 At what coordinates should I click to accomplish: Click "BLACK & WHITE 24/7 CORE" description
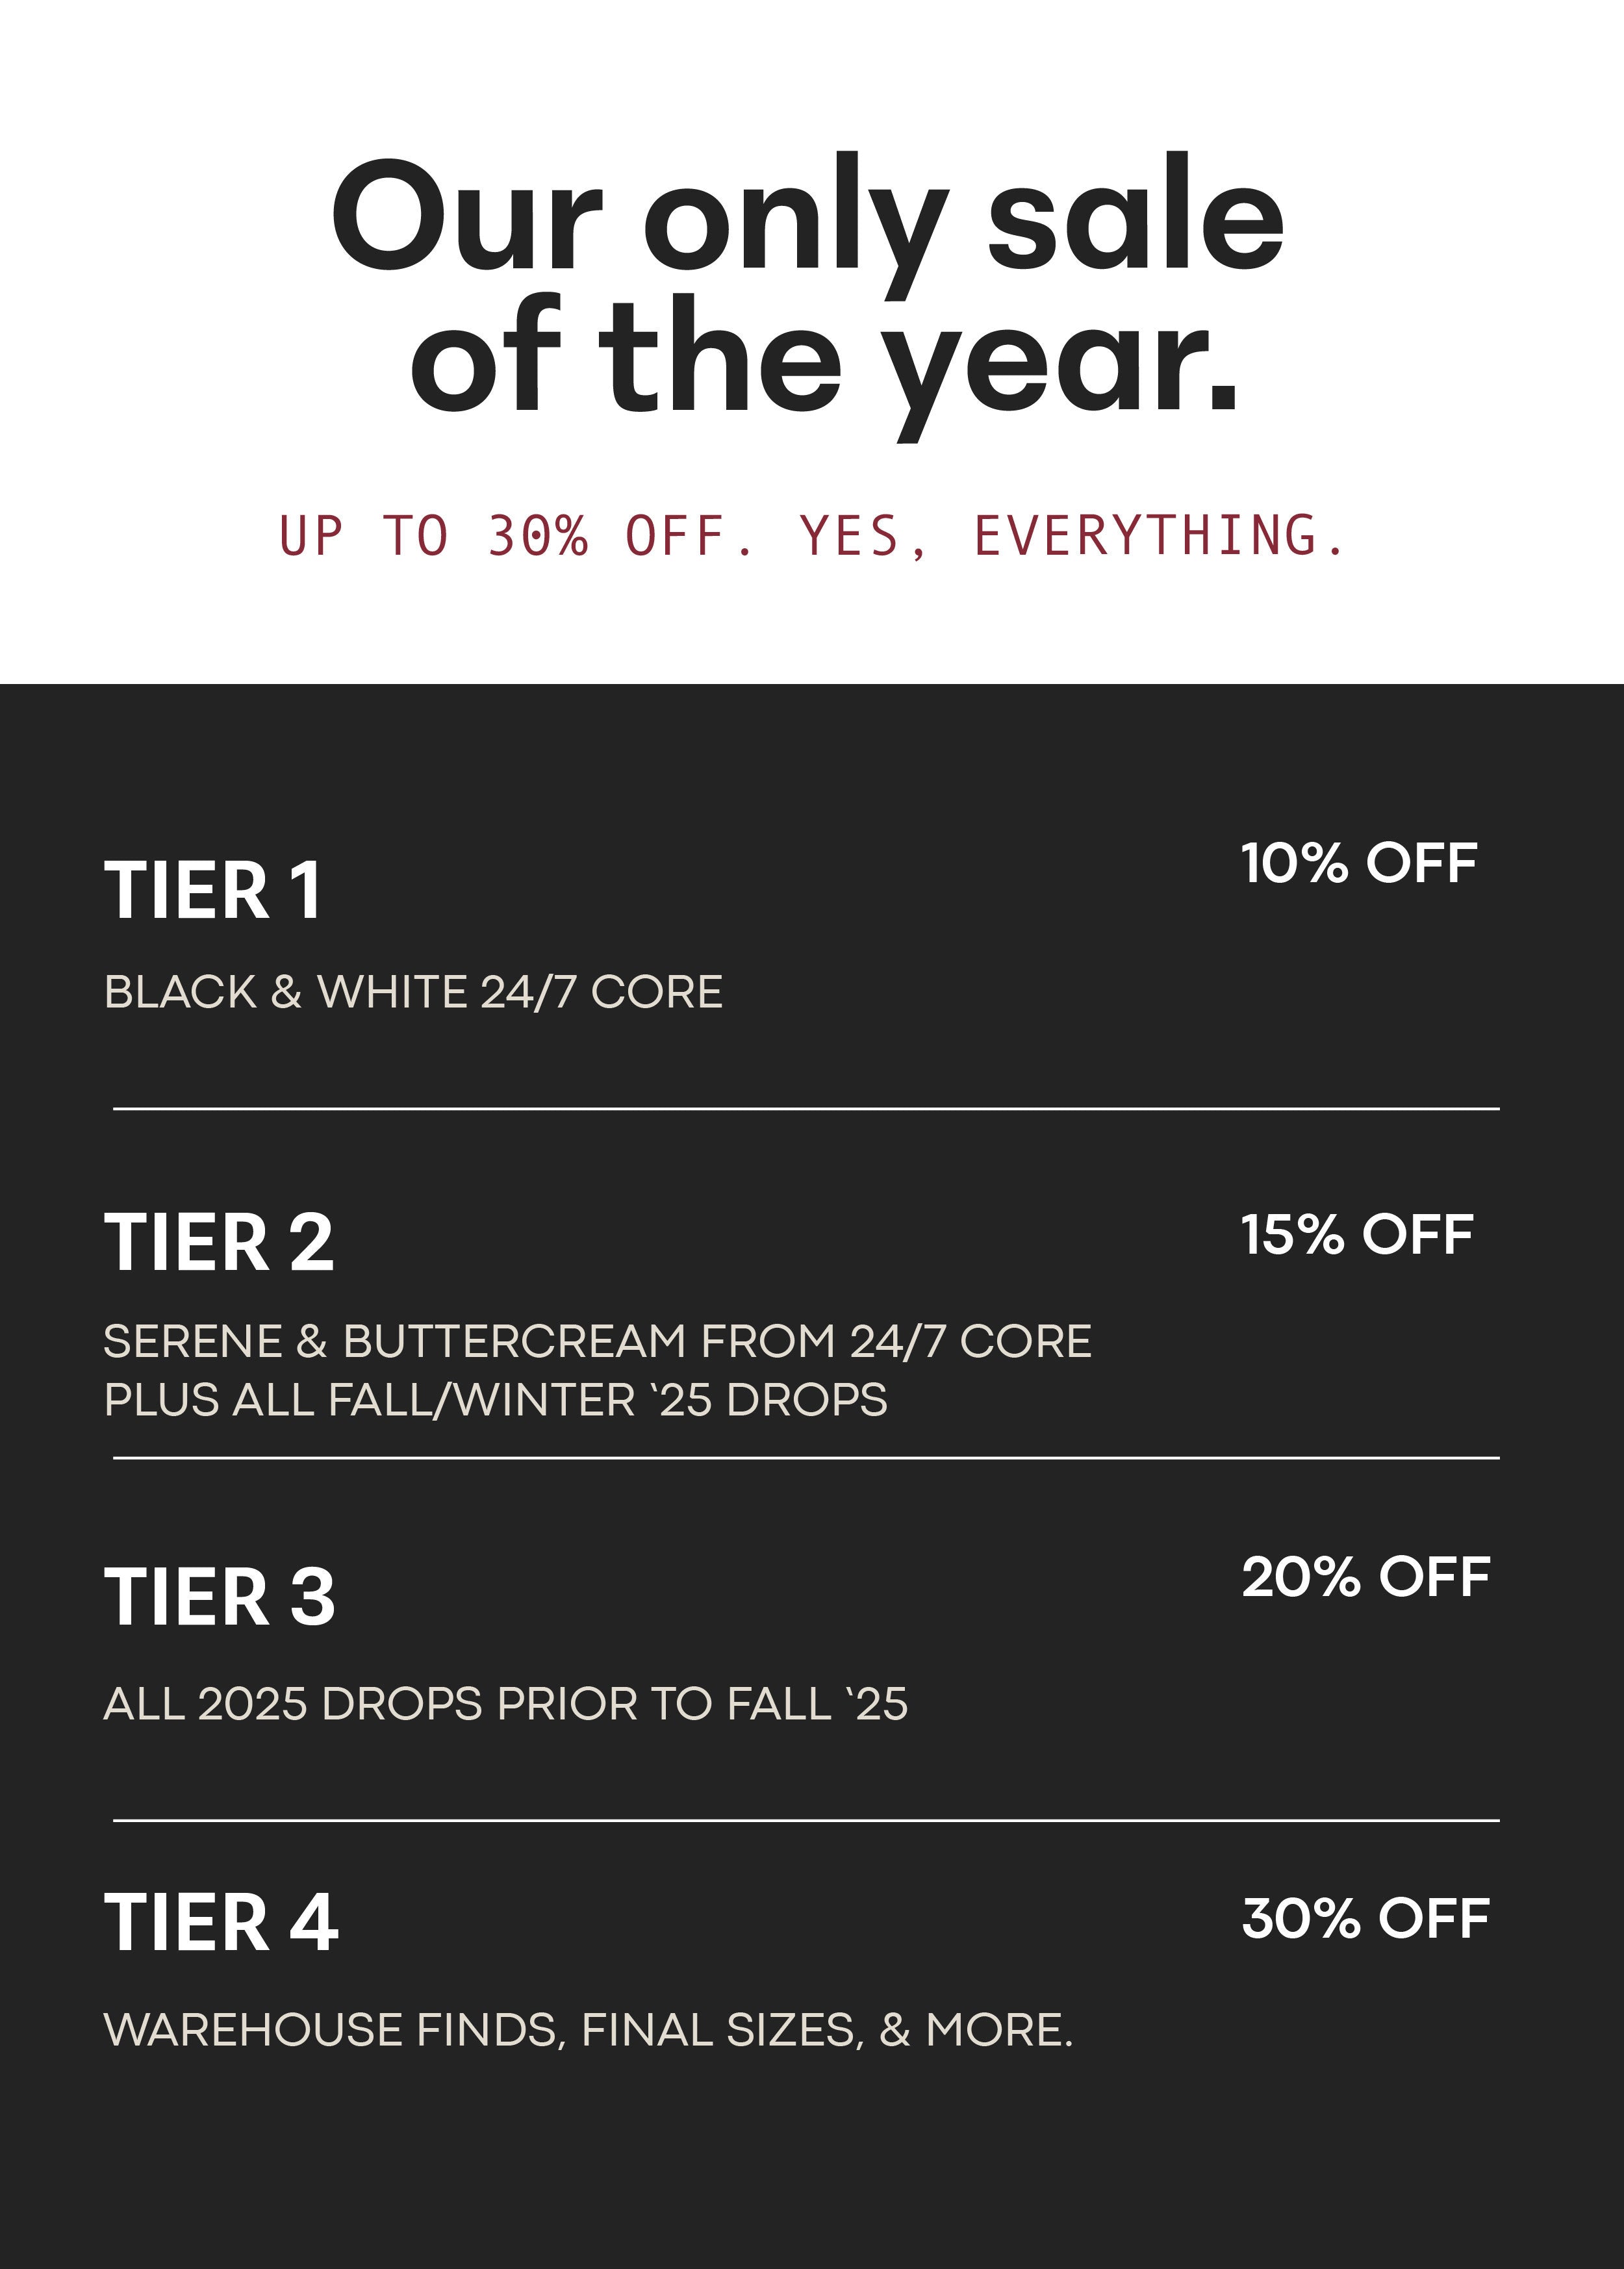pyautogui.click(x=413, y=992)
